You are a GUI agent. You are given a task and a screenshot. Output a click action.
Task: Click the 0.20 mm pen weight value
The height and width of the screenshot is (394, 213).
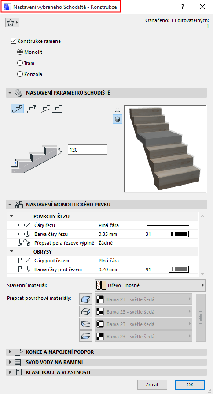click(108, 269)
